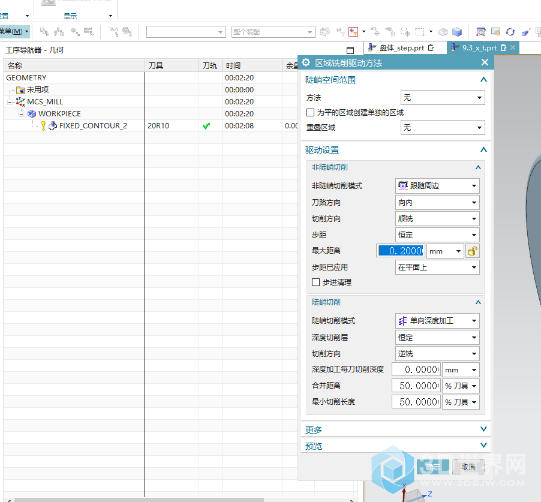
Task: Click the MCS_MILL coordinate system icon
Action: pyautogui.click(x=20, y=102)
